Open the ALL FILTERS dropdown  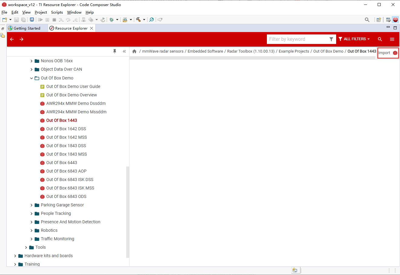(x=354, y=39)
